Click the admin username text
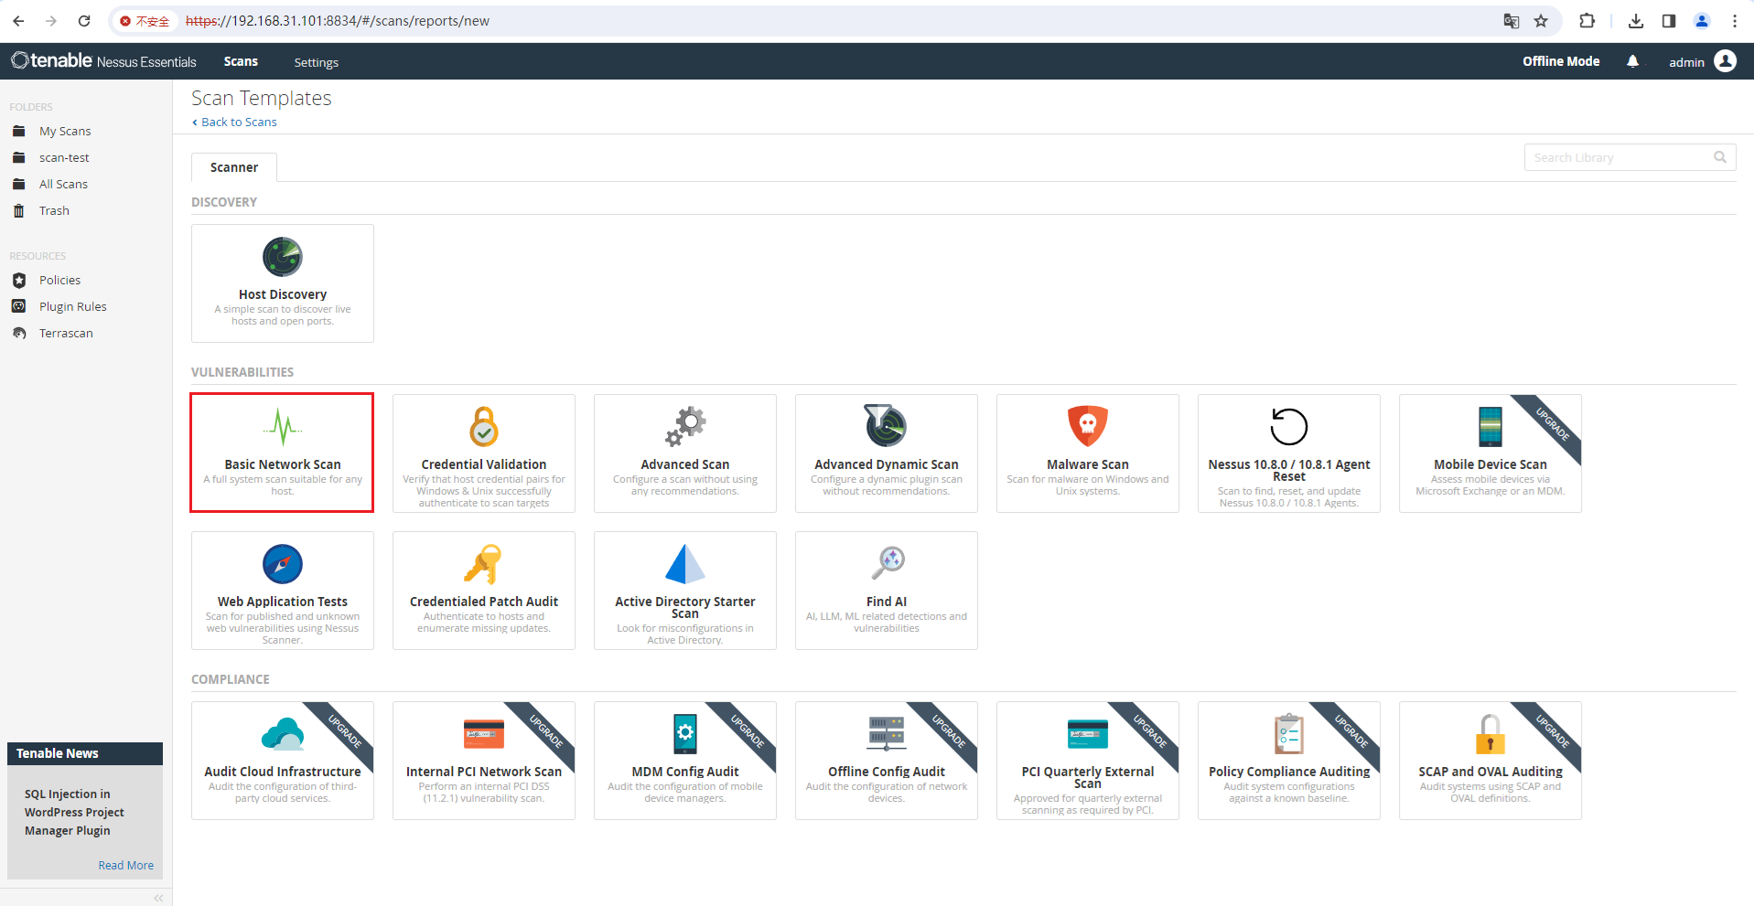This screenshot has height=906, width=1754. click(1686, 62)
